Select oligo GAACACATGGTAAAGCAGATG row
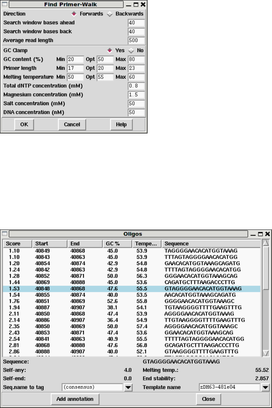 pos(131,263)
